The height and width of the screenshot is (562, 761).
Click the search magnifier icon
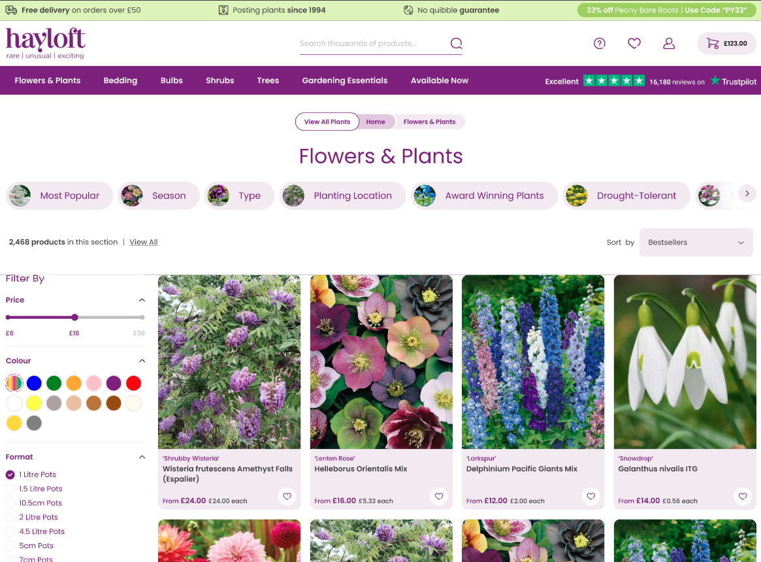click(x=456, y=44)
